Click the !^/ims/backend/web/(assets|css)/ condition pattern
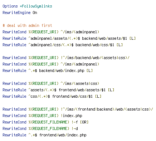156x141 pixels. point(95,58)
